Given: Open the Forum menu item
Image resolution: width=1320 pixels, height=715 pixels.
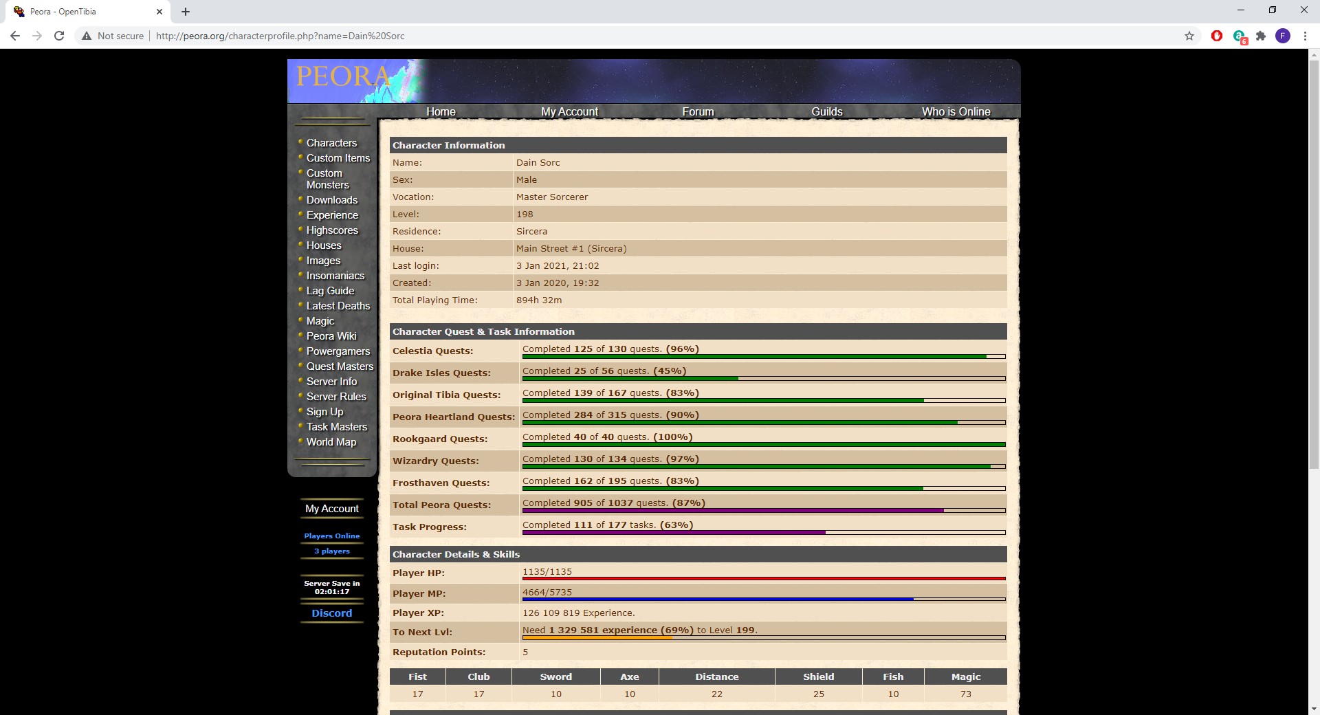Looking at the screenshot, I should coord(698,111).
